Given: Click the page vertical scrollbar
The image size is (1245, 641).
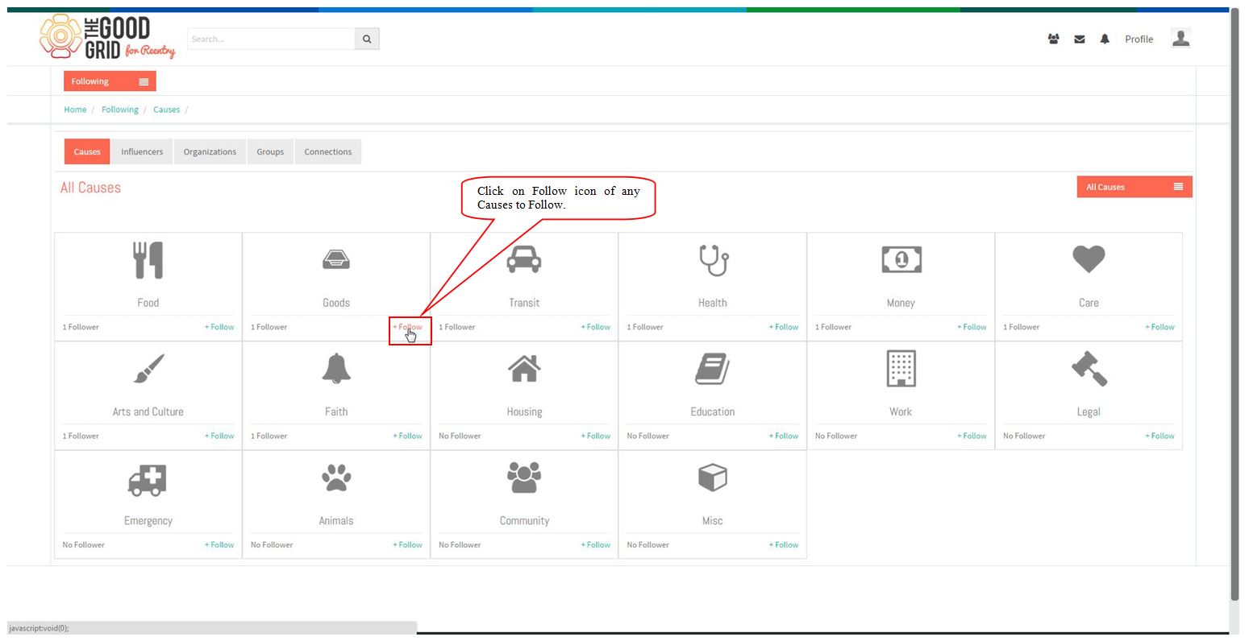Looking at the screenshot, I should (1234, 306).
